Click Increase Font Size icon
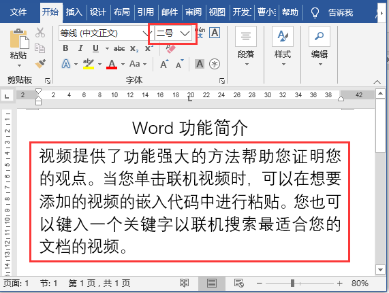 click(x=164, y=64)
